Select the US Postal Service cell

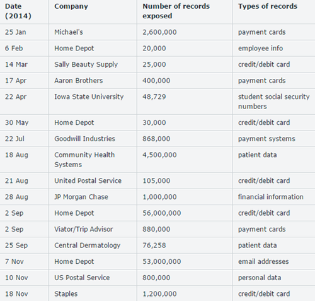coord(82,278)
